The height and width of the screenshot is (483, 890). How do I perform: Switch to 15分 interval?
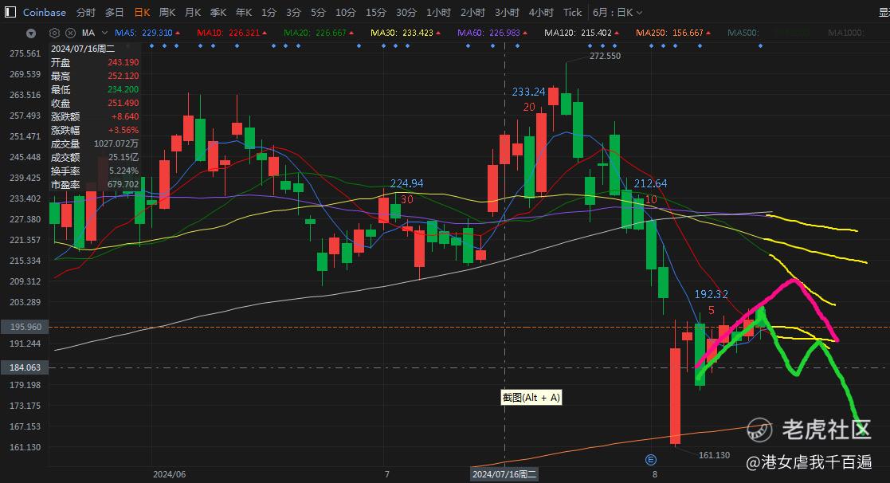click(x=376, y=13)
